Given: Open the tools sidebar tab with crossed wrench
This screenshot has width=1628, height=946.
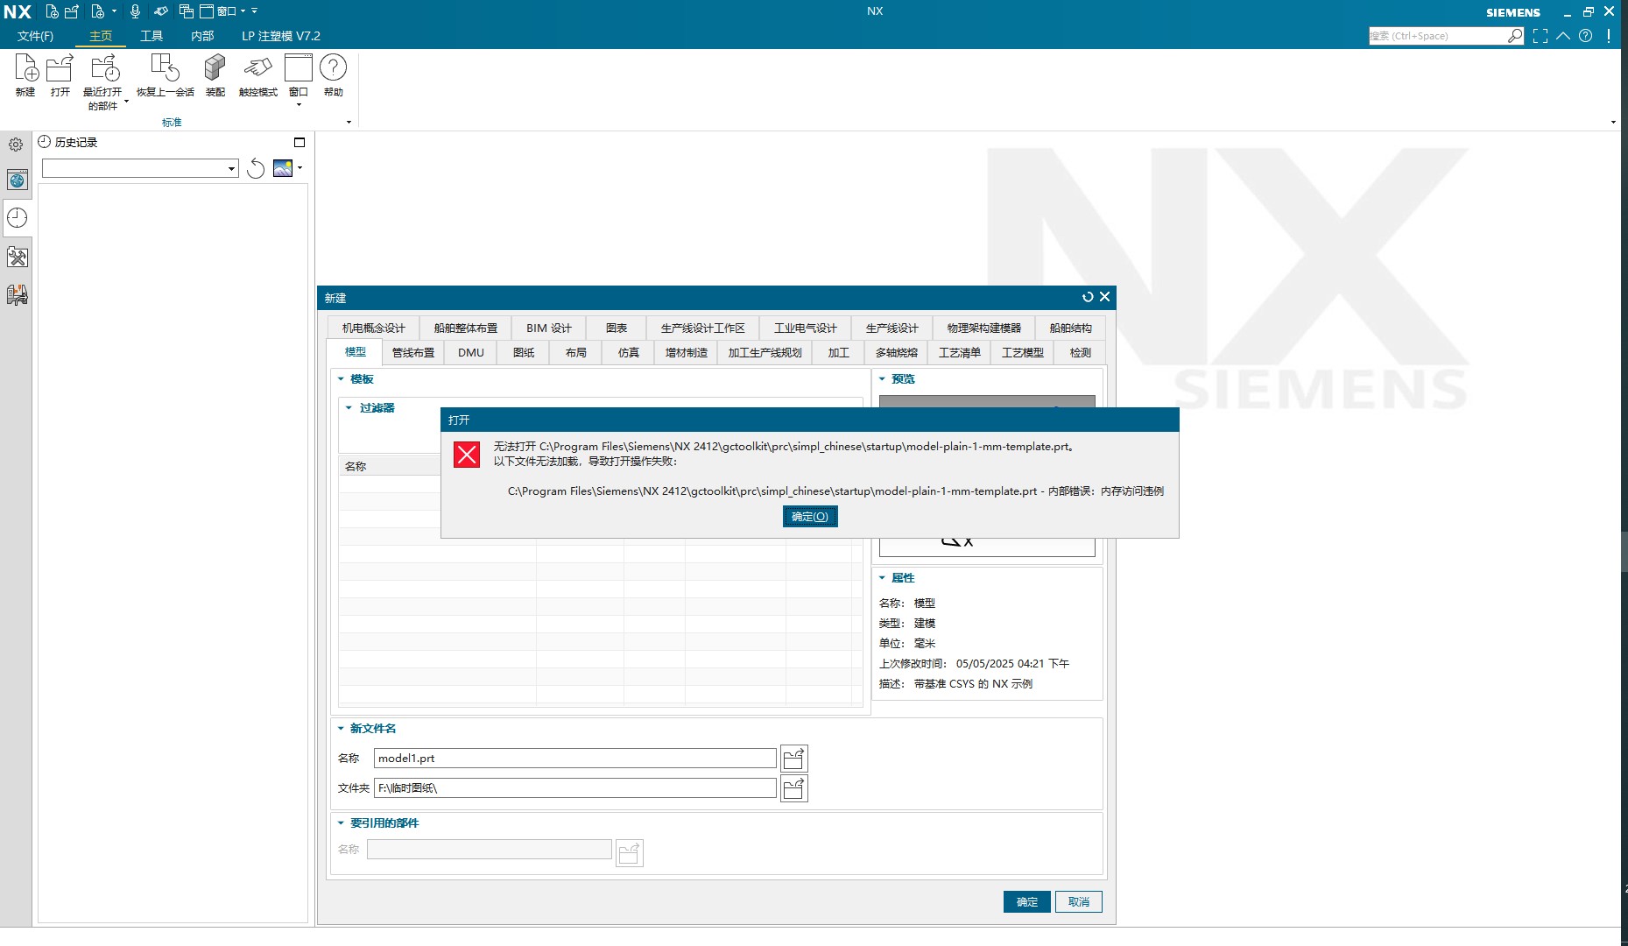Looking at the screenshot, I should pos(17,257).
